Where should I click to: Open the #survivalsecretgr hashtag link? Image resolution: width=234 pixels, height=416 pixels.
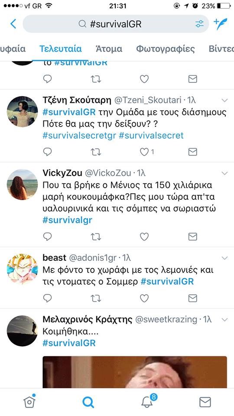(x=79, y=136)
